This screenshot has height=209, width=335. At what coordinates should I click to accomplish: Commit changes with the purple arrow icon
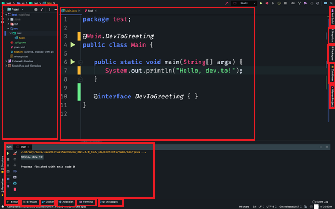(x=306, y=3)
